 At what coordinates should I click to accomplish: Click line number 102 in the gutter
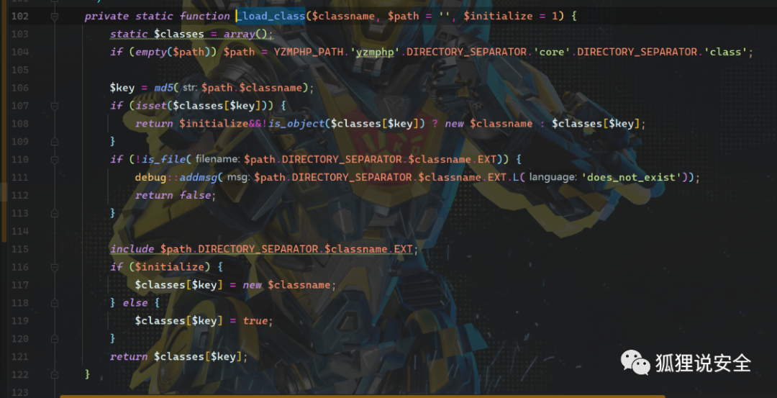tap(20, 17)
